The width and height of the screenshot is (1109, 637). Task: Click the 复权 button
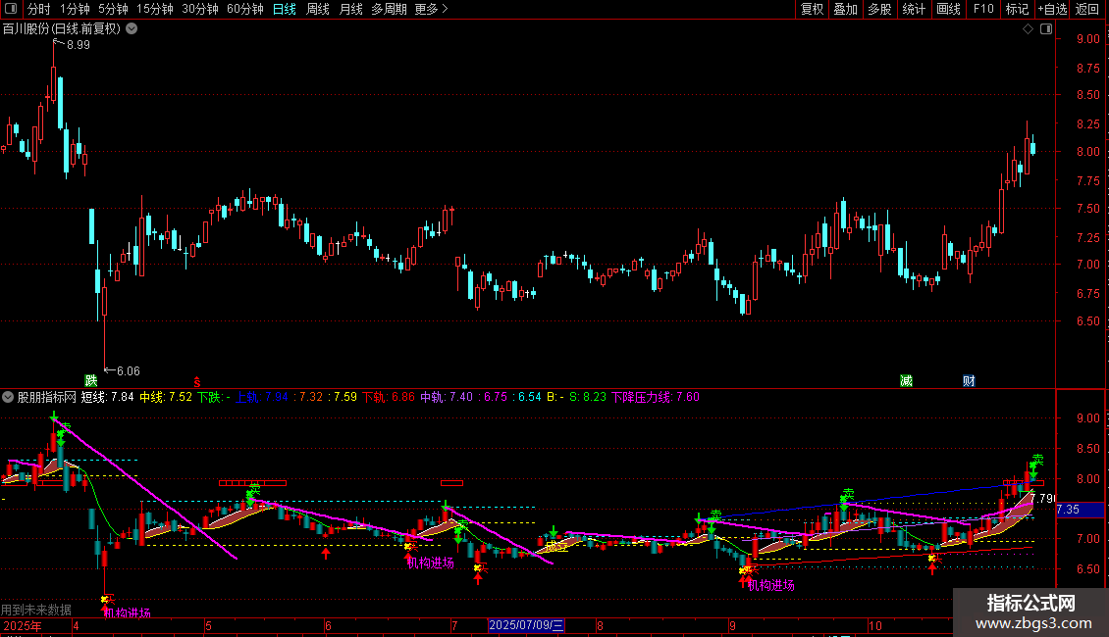pos(812,9)
